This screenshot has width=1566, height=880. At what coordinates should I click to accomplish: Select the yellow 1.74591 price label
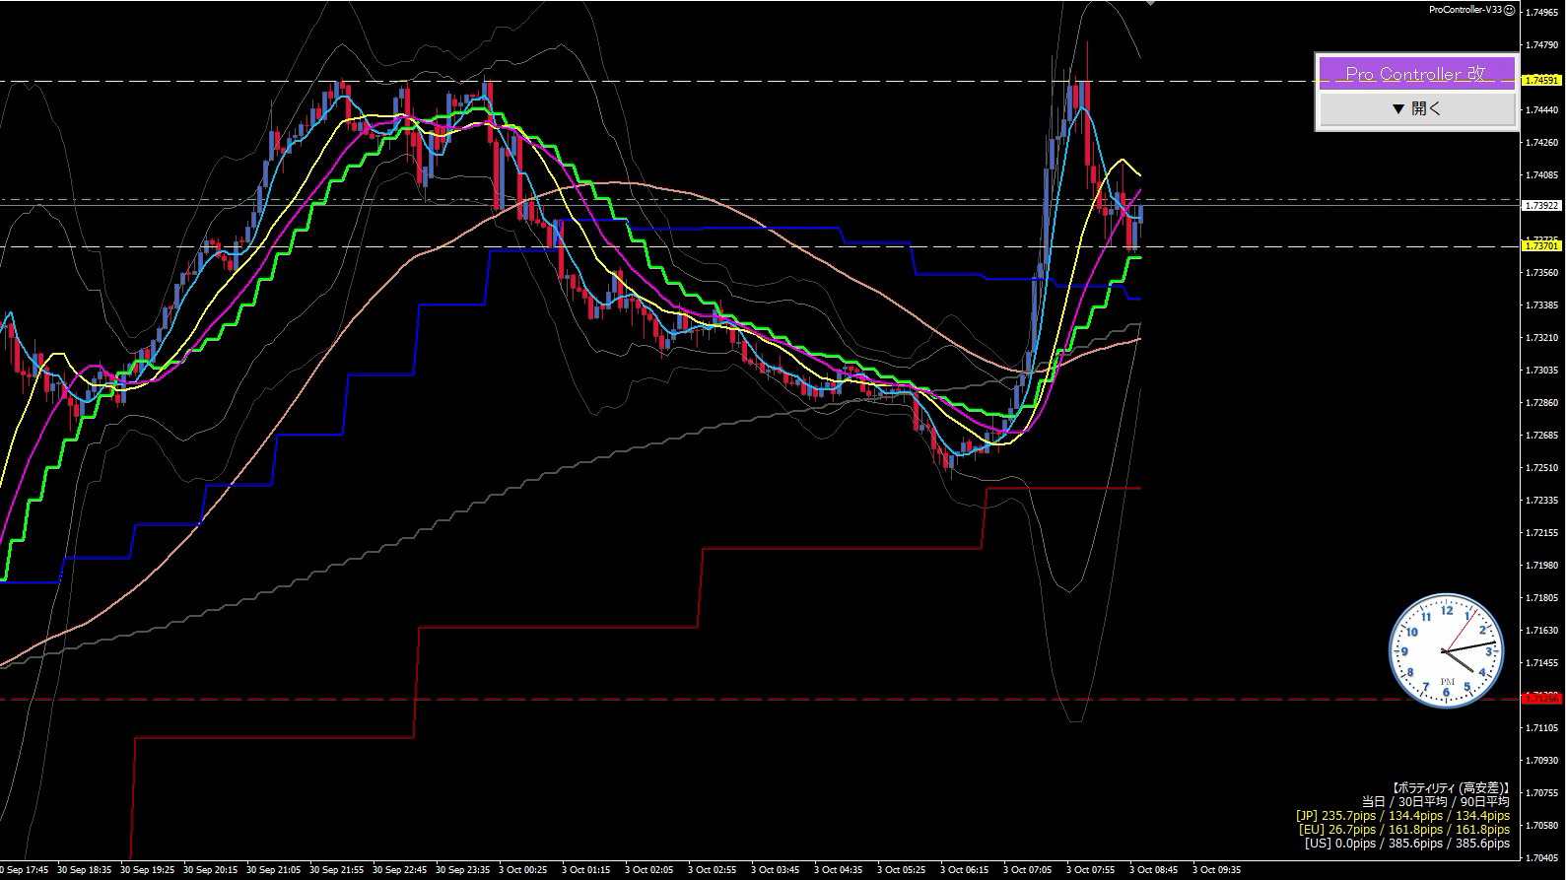[x=1541, y=80]
